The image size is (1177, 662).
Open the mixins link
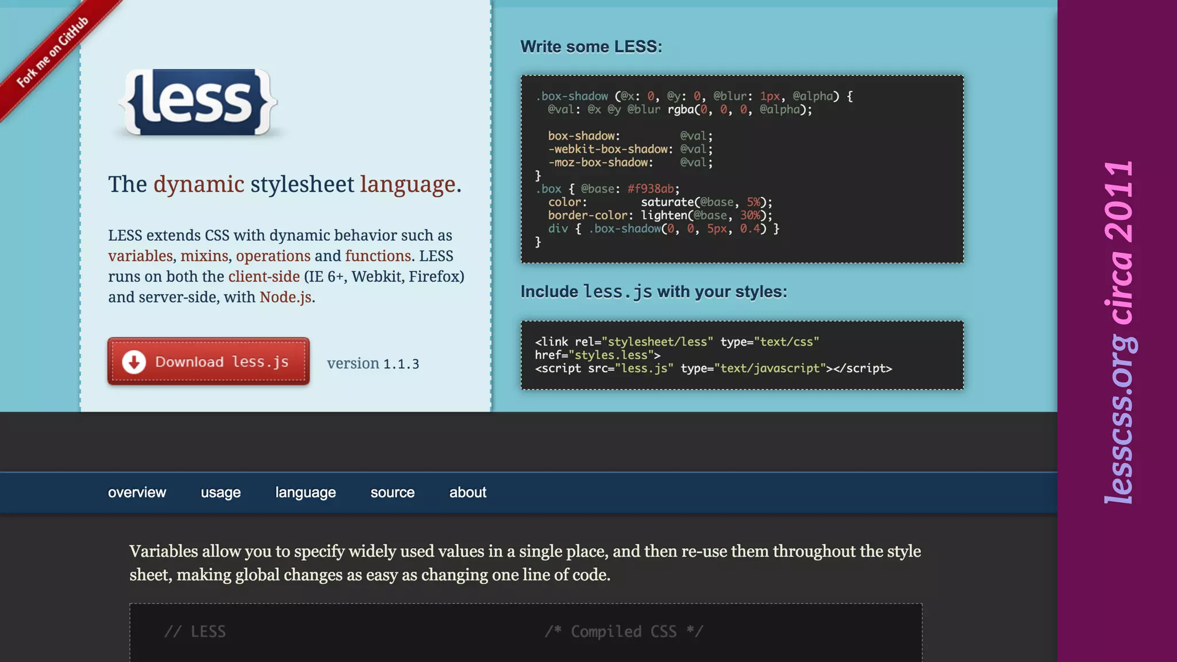tap(205, 256)
